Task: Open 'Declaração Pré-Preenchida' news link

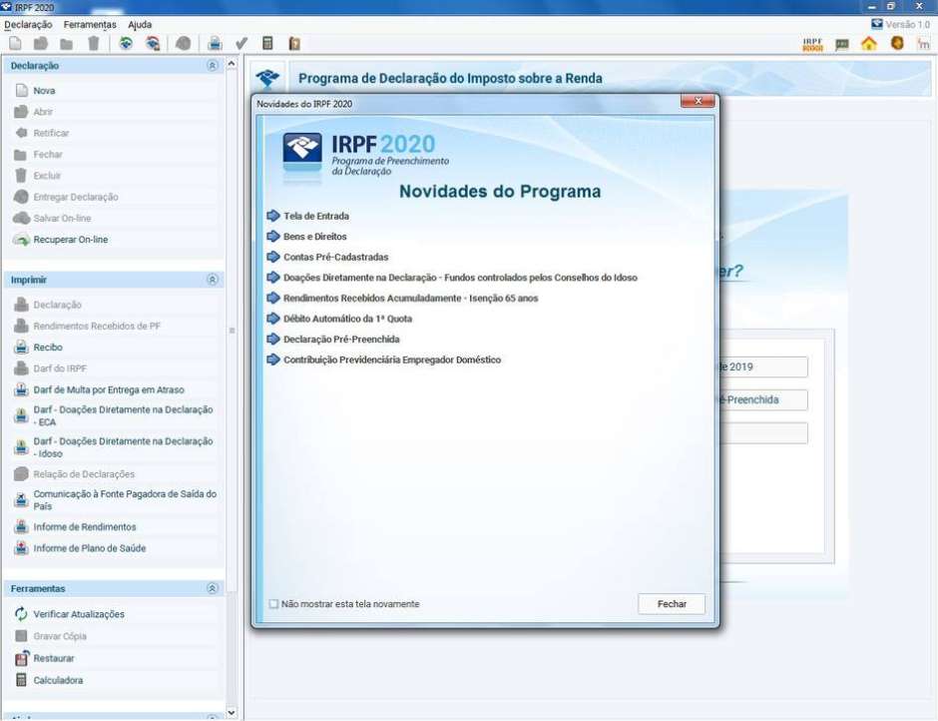Action: point(341,340)
